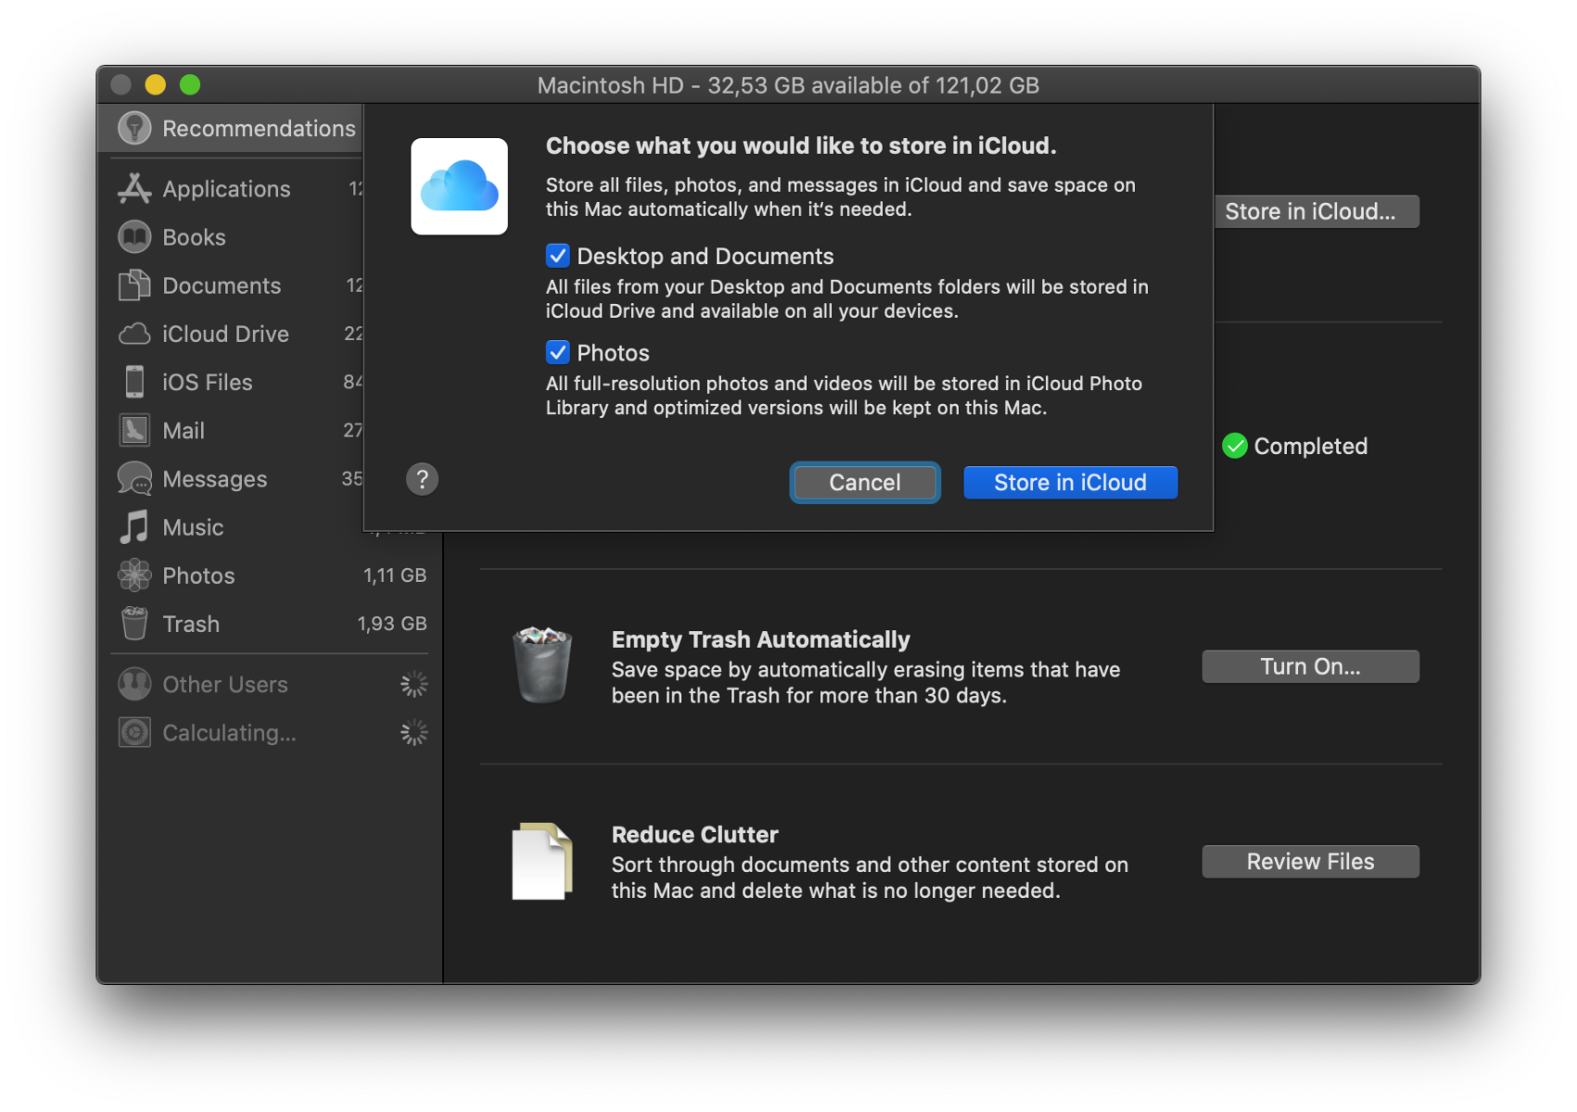1577x1112 pixels.
Task: Click the Messages bubble icon
Action: pyautogui.click(x=134, y=478)
